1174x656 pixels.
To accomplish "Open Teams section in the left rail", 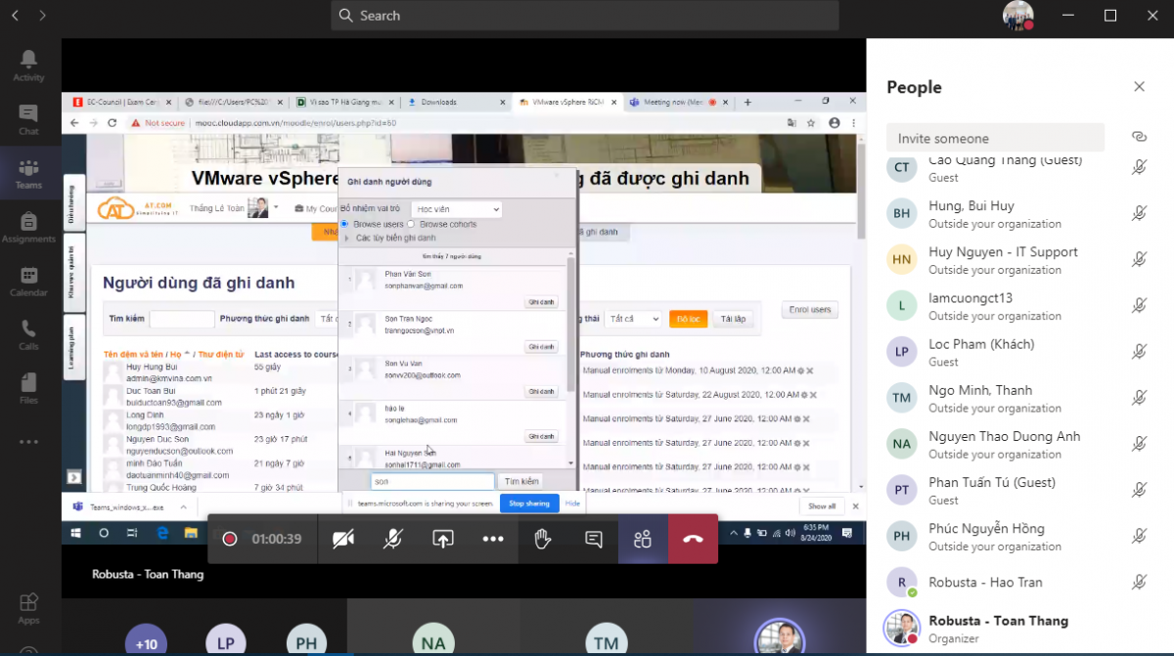I will point(28,173).
